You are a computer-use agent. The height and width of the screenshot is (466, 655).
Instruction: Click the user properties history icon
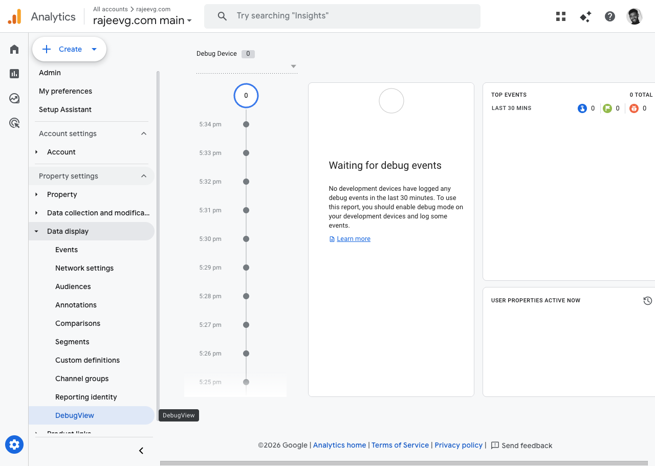coord(647,301)
